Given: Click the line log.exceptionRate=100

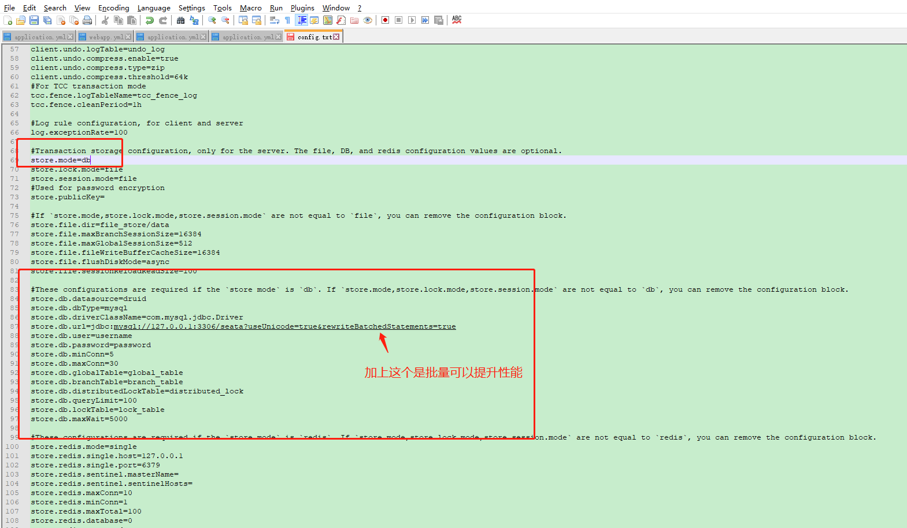Looking at the screenshot, I should pyautogui.click(x=79, y=132).
